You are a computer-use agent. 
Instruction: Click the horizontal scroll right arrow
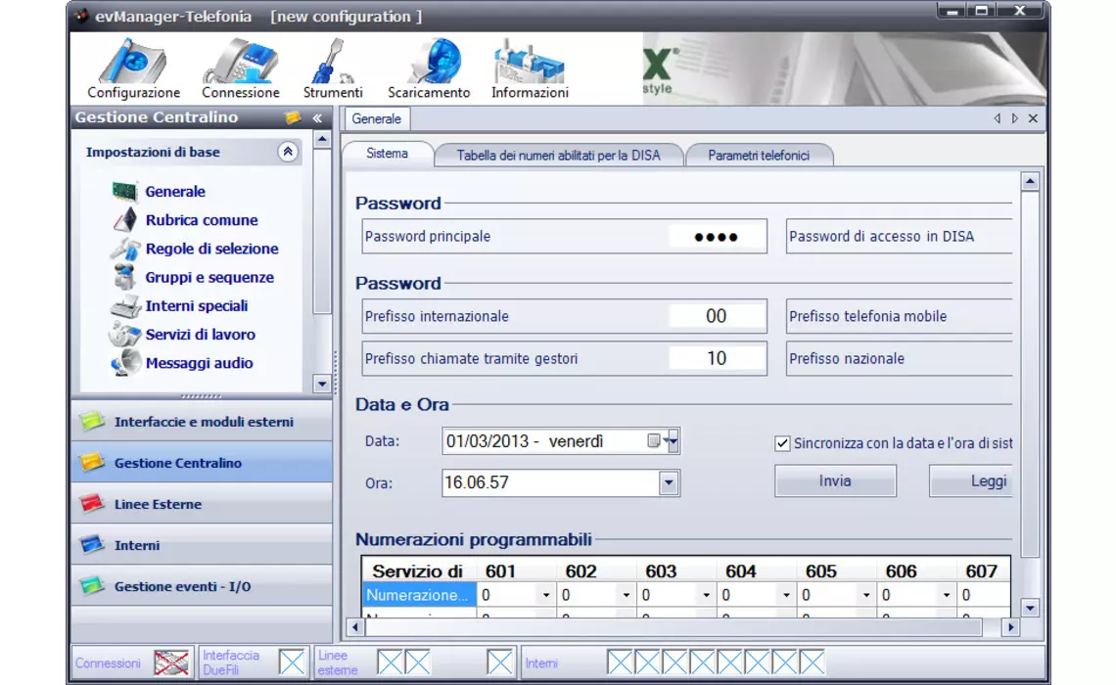click(1010, 627)
